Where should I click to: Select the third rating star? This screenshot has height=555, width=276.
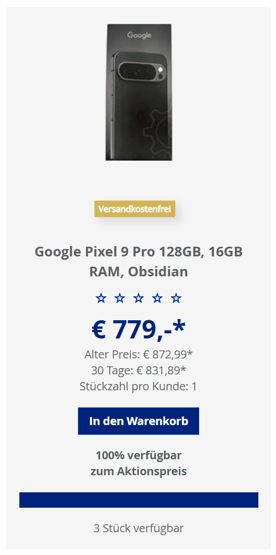point(138,299)
